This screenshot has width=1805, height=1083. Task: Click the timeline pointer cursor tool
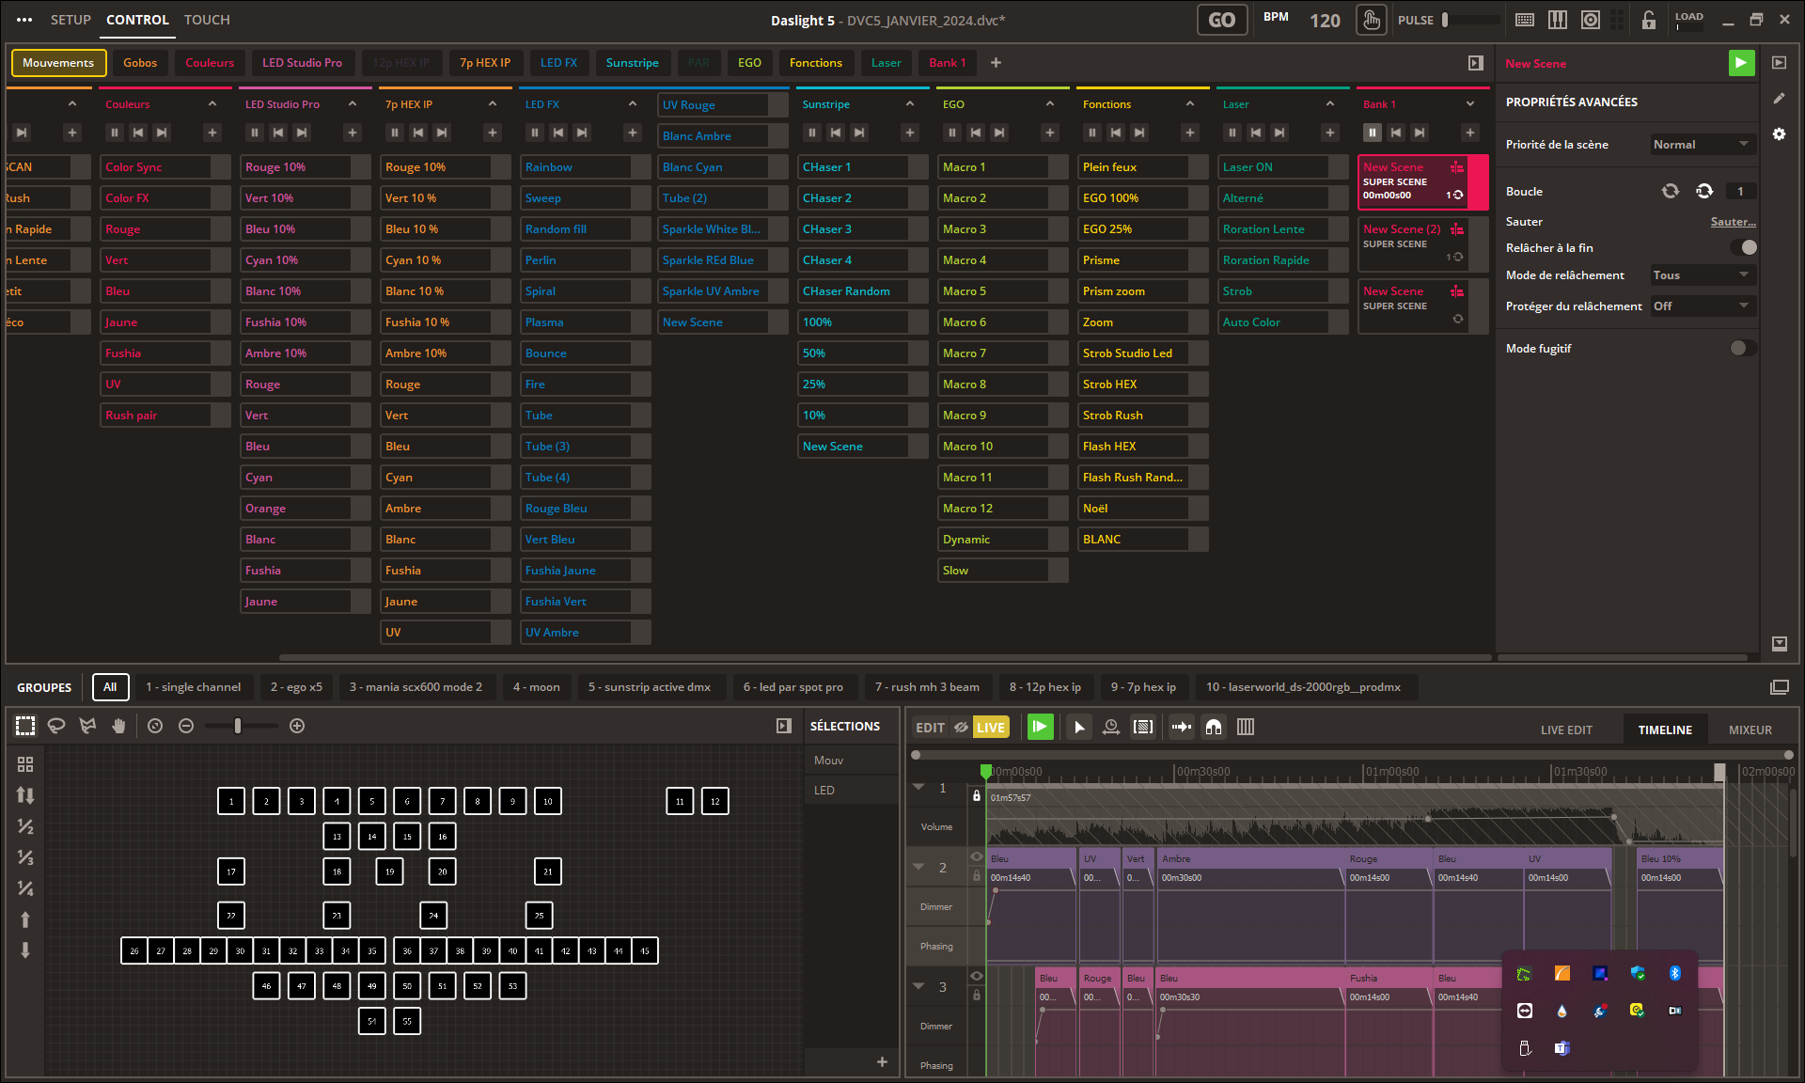point(1079,727)
